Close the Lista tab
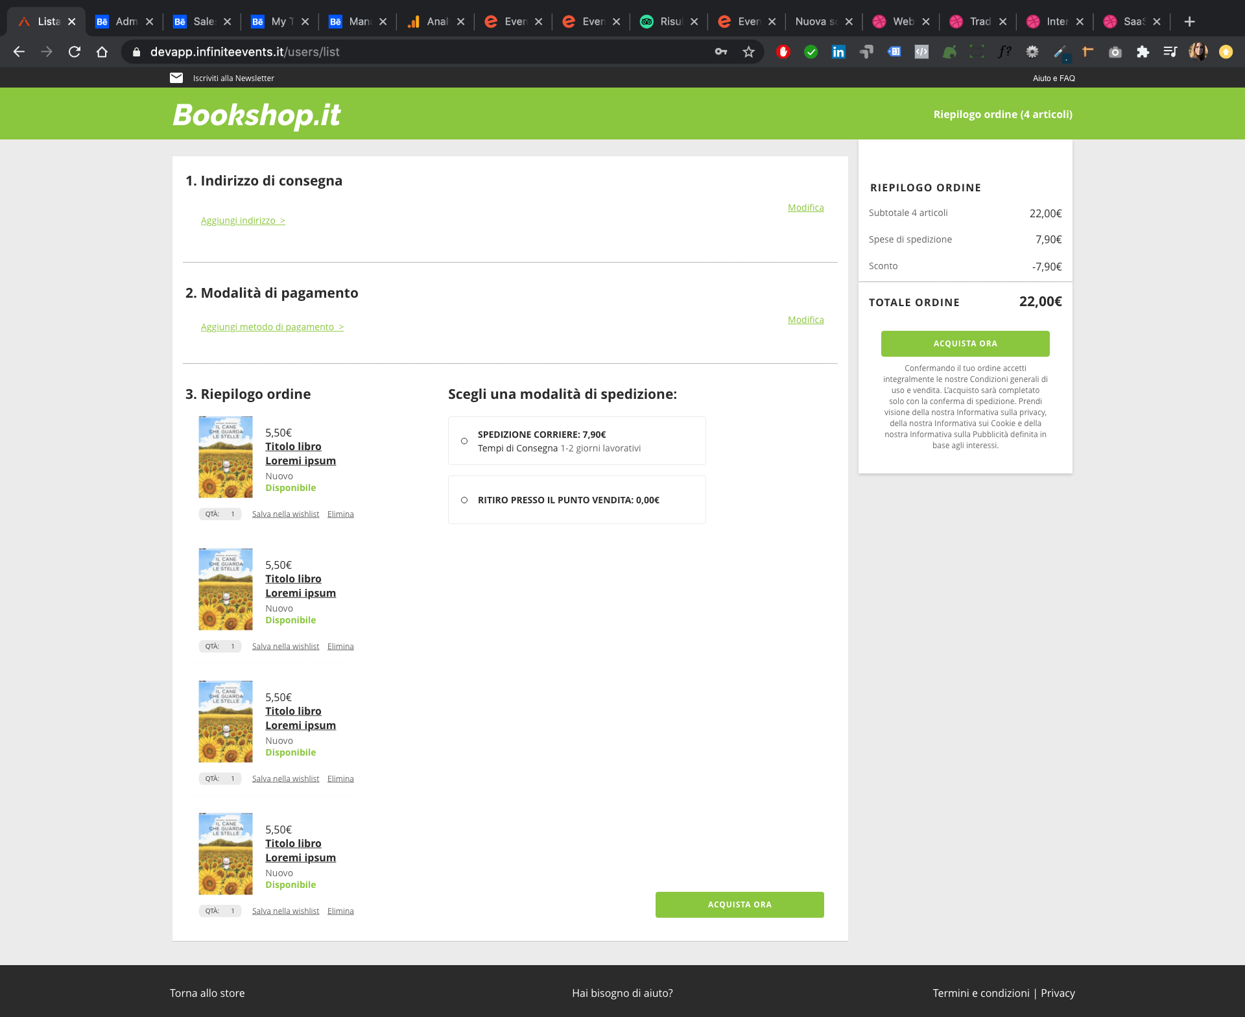Viewport: 1245px width, 1017px height. point(72,21)
